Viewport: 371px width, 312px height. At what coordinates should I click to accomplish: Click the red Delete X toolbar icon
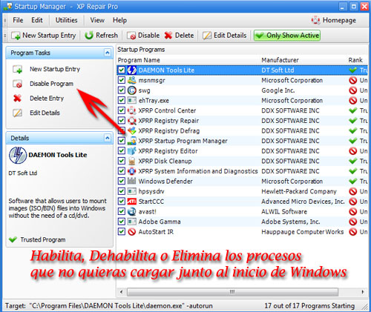168,36
